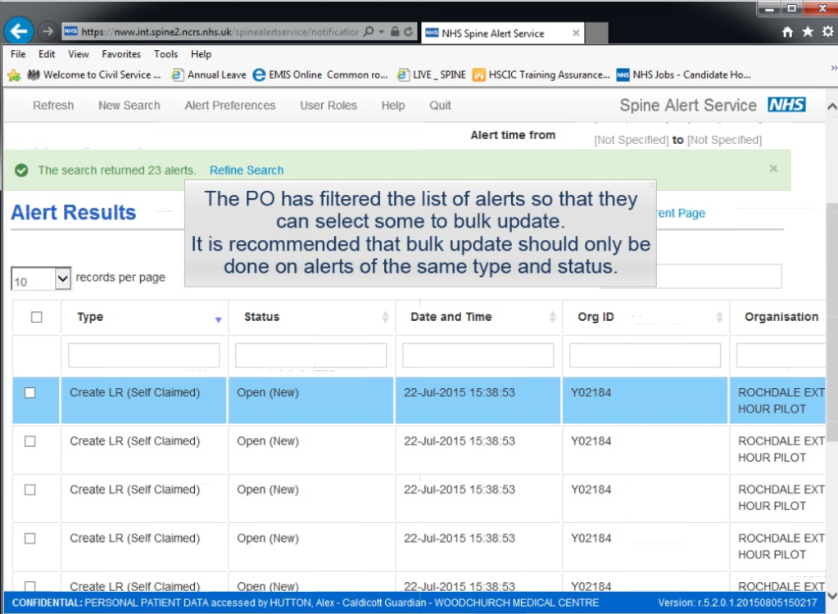Open User Roles

pos(328,106)
